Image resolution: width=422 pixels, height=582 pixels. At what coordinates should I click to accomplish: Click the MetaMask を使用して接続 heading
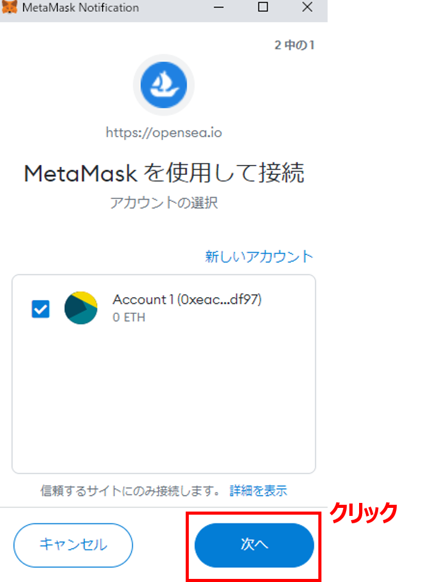[164, 173]
